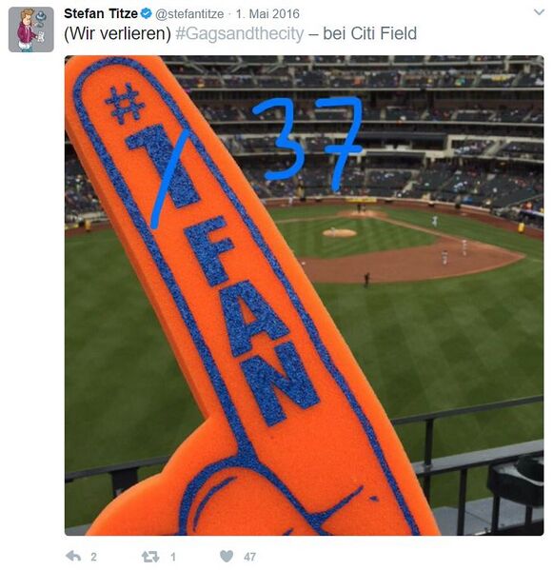The width and height of the screenshot is (553, 570).
Task: Click the FAN lettering on the foam finger
Action: [x=252, y=320]
